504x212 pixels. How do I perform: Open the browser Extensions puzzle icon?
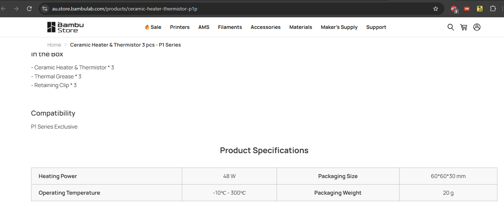pos(493,9)
